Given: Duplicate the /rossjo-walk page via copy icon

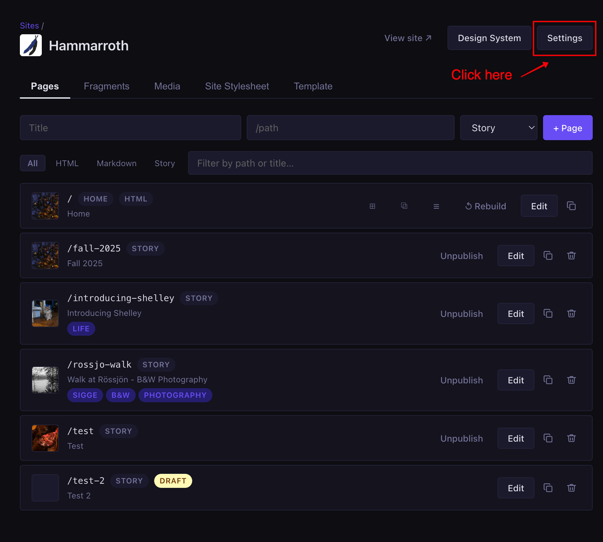Looking at the screenshot, I should tap(548, 380).
